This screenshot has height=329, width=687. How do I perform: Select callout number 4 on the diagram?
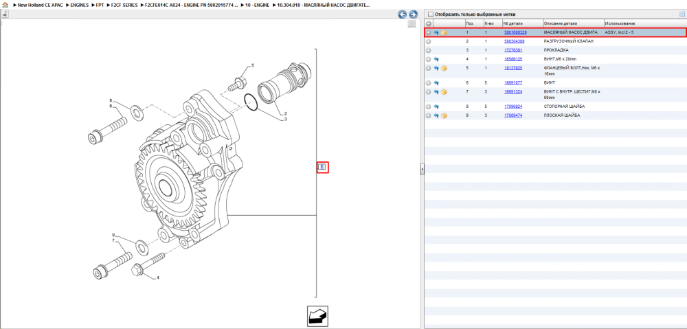click(x=158, y=277)
